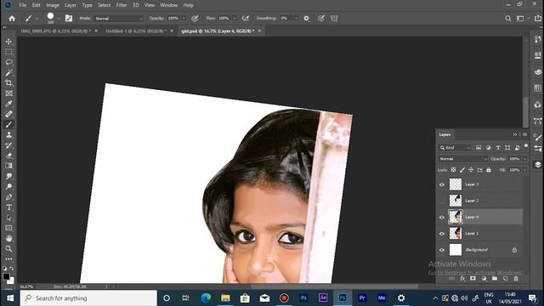
Task: Select the Eyedropper tool
Action: 9,104
